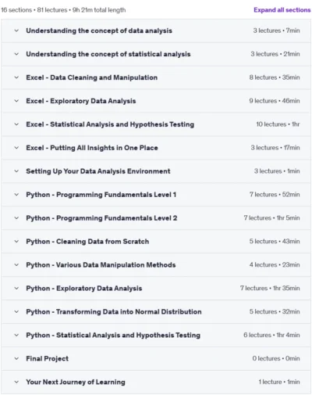Expand chevron for Python - Programming Fundamentals Level 2

16,218
